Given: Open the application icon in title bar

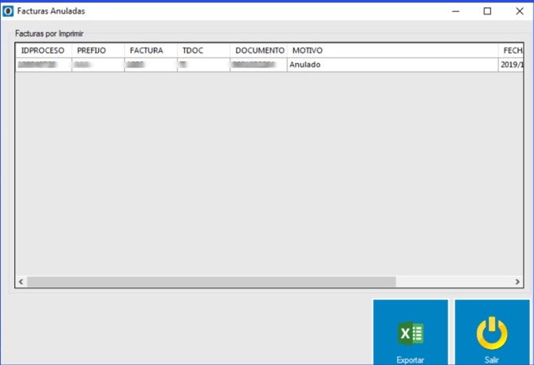Looking at the screenshot, I should click(x=9, y=11).
